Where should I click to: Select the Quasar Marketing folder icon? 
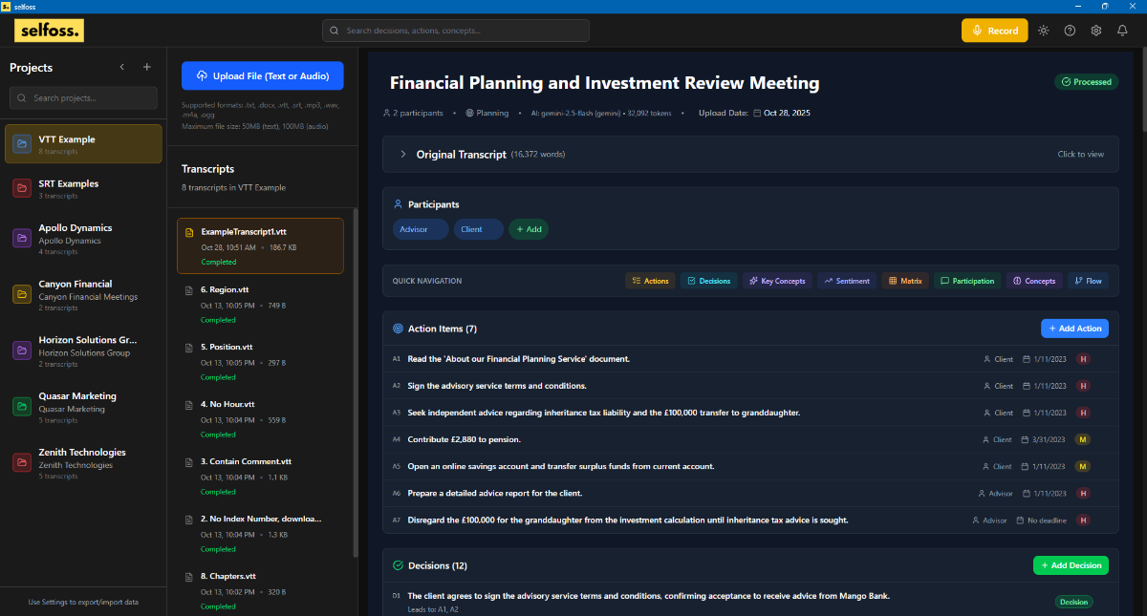point(22,407)
